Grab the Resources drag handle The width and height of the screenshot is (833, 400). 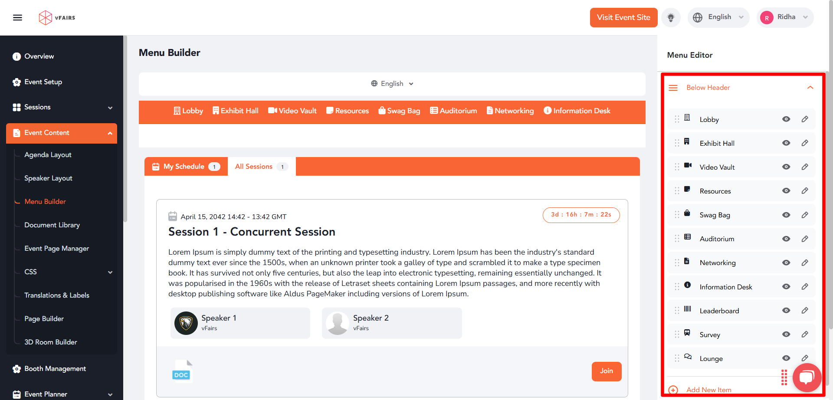click(x=677, y=191)
